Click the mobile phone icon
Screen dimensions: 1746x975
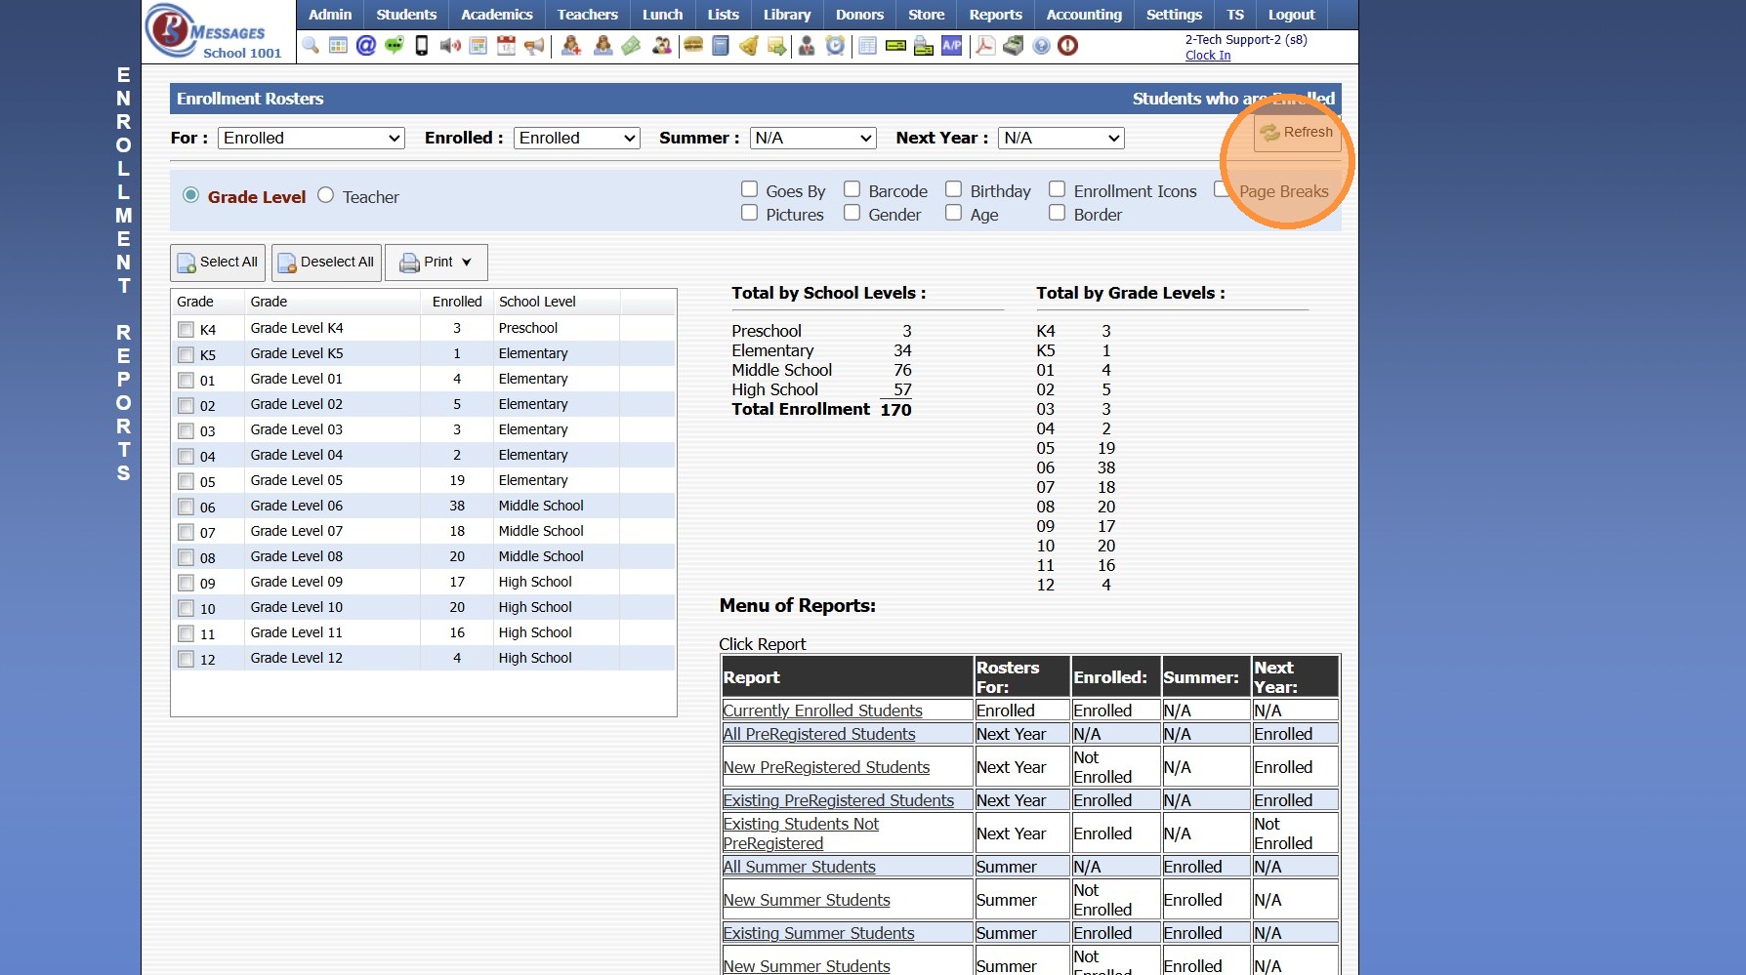click(422, 45)
